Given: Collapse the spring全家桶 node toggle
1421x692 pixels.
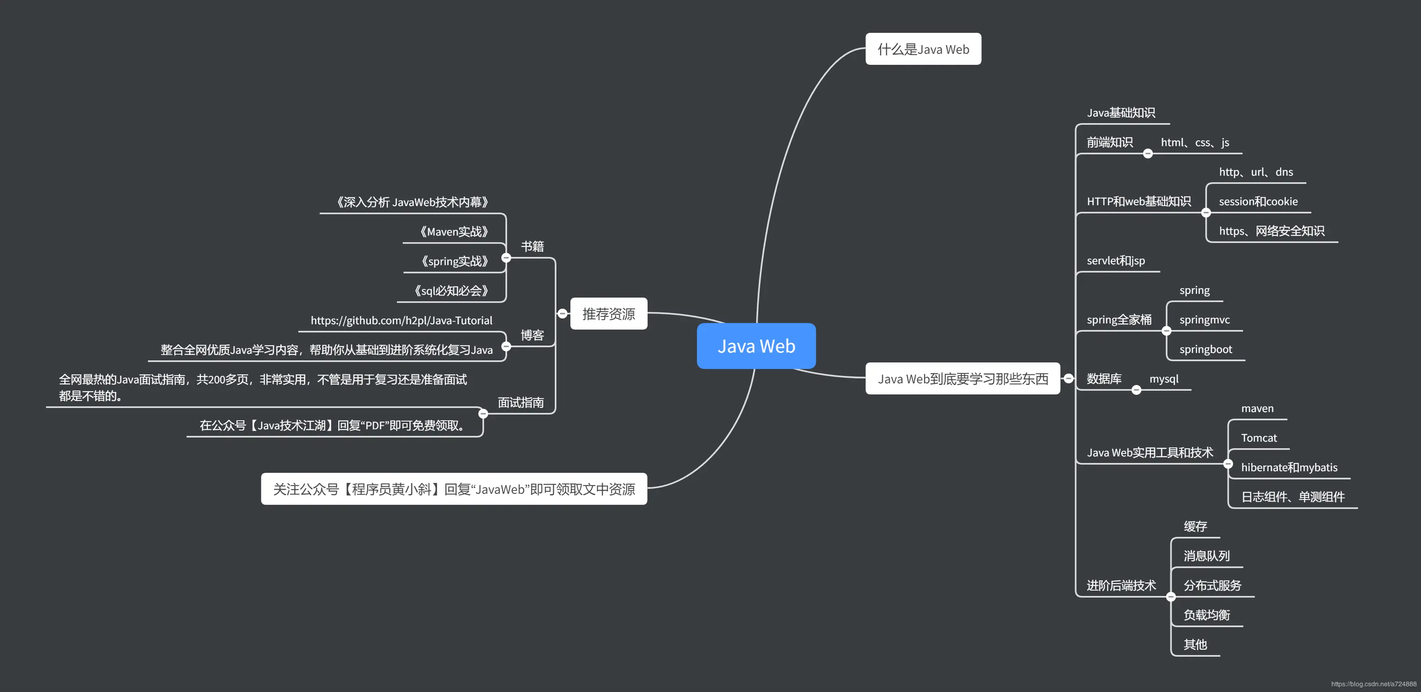Looking at the screenshot, I should [x=1166, y=331].
